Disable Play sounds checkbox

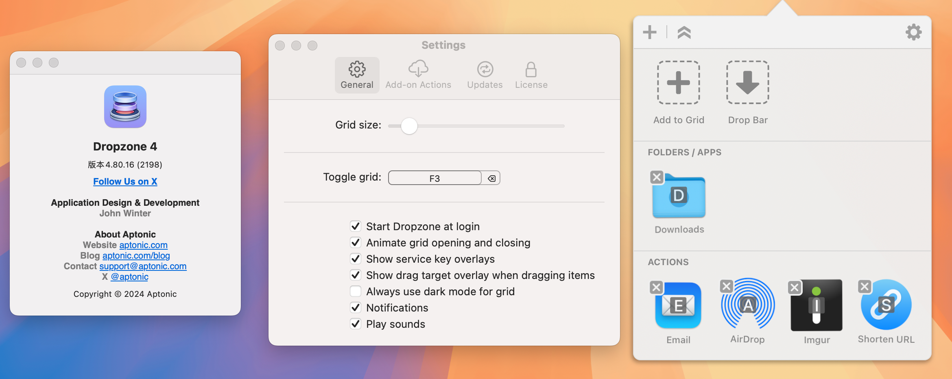356,324
